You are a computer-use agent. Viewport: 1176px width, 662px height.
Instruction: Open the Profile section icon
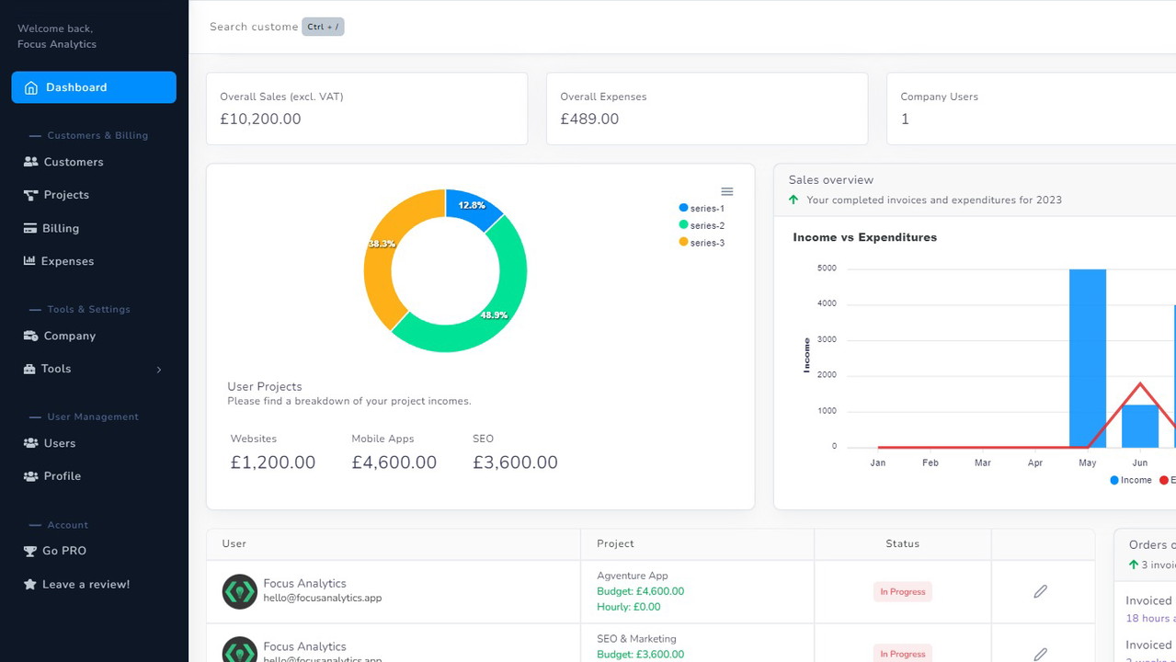coord(31,475)
